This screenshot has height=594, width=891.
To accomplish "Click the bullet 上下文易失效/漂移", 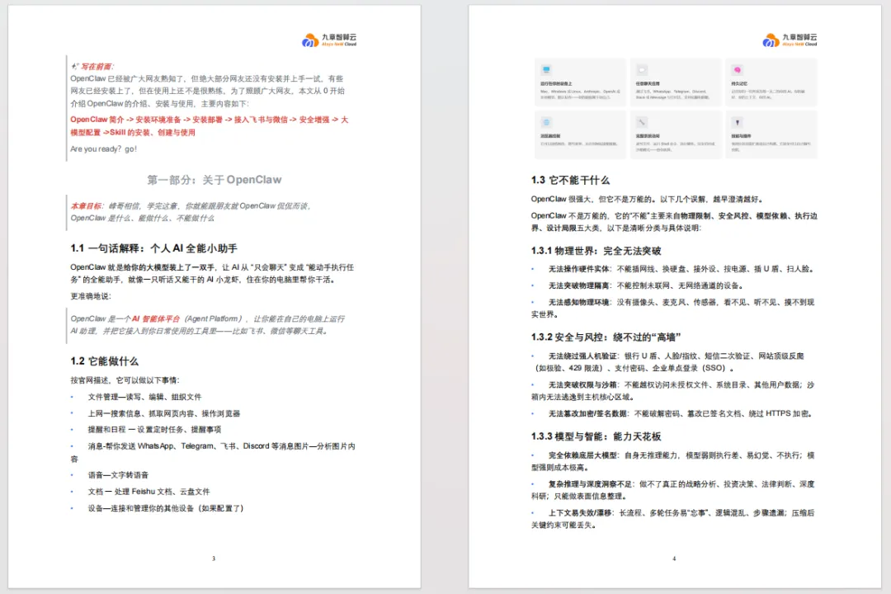I will click(x=673, y=518).
